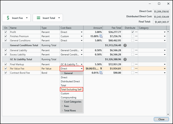Toggle the On checkbox for Per Value Fee
173x124 pixels.
point(5,69)
